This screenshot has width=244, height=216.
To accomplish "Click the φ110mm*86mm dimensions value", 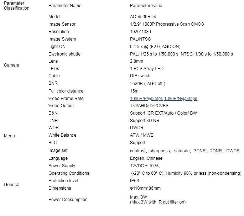I will (145, 188).
